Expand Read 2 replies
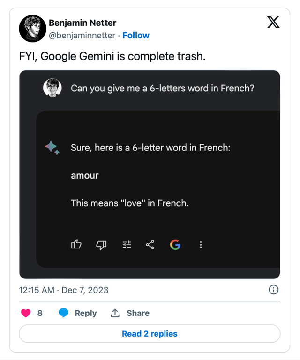Viewport: 300px width, 360px height. pyautogui.click(x=150, y=334)
